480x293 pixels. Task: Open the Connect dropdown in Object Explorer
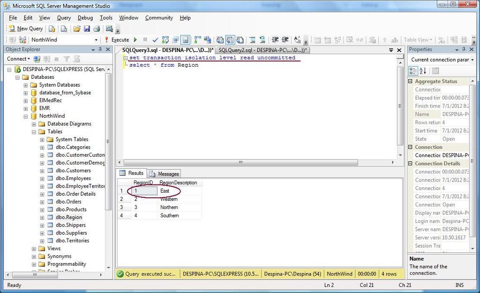coord(18,59)
